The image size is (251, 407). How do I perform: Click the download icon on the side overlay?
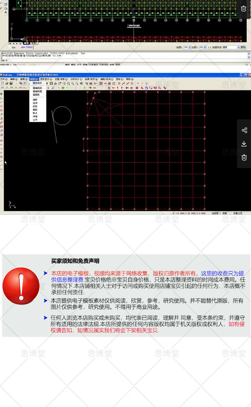click(244, 144)
